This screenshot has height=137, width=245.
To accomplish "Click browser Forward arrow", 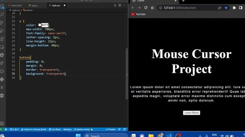I will [139, 8].
